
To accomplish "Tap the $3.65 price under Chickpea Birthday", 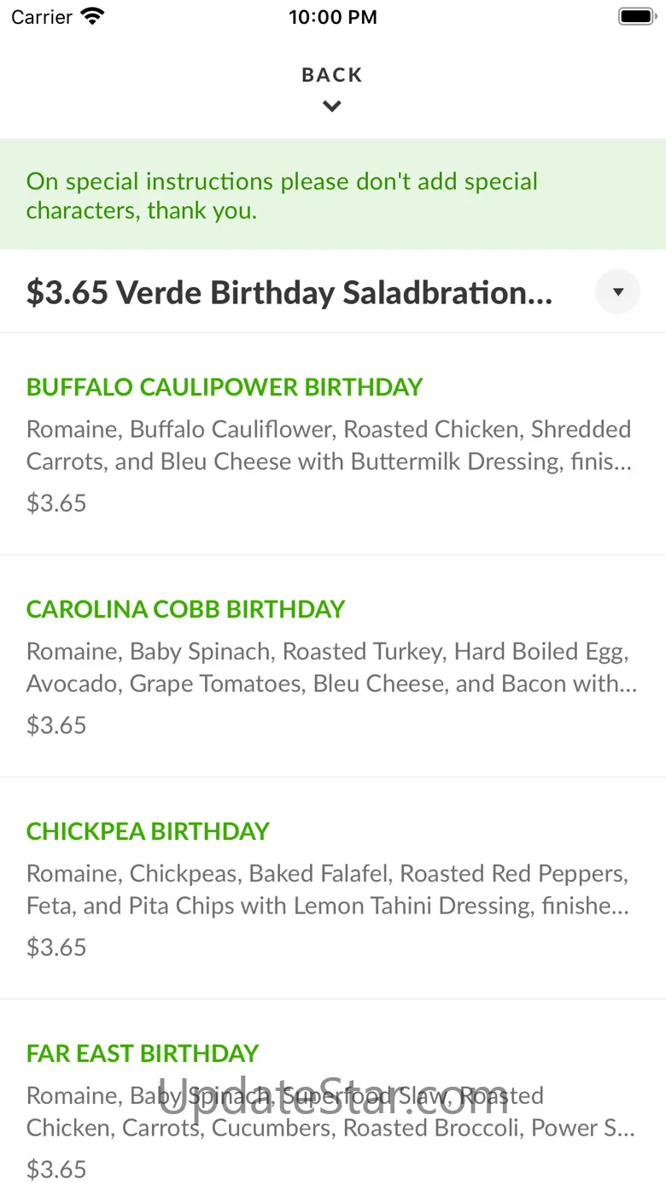I will [x=56, y=947].
